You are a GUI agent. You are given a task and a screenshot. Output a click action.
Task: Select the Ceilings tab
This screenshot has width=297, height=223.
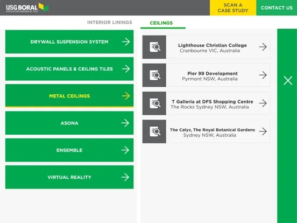[161, 23]
